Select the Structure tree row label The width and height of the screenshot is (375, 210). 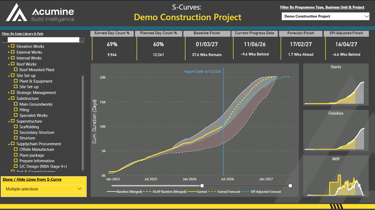coord(27,138)
